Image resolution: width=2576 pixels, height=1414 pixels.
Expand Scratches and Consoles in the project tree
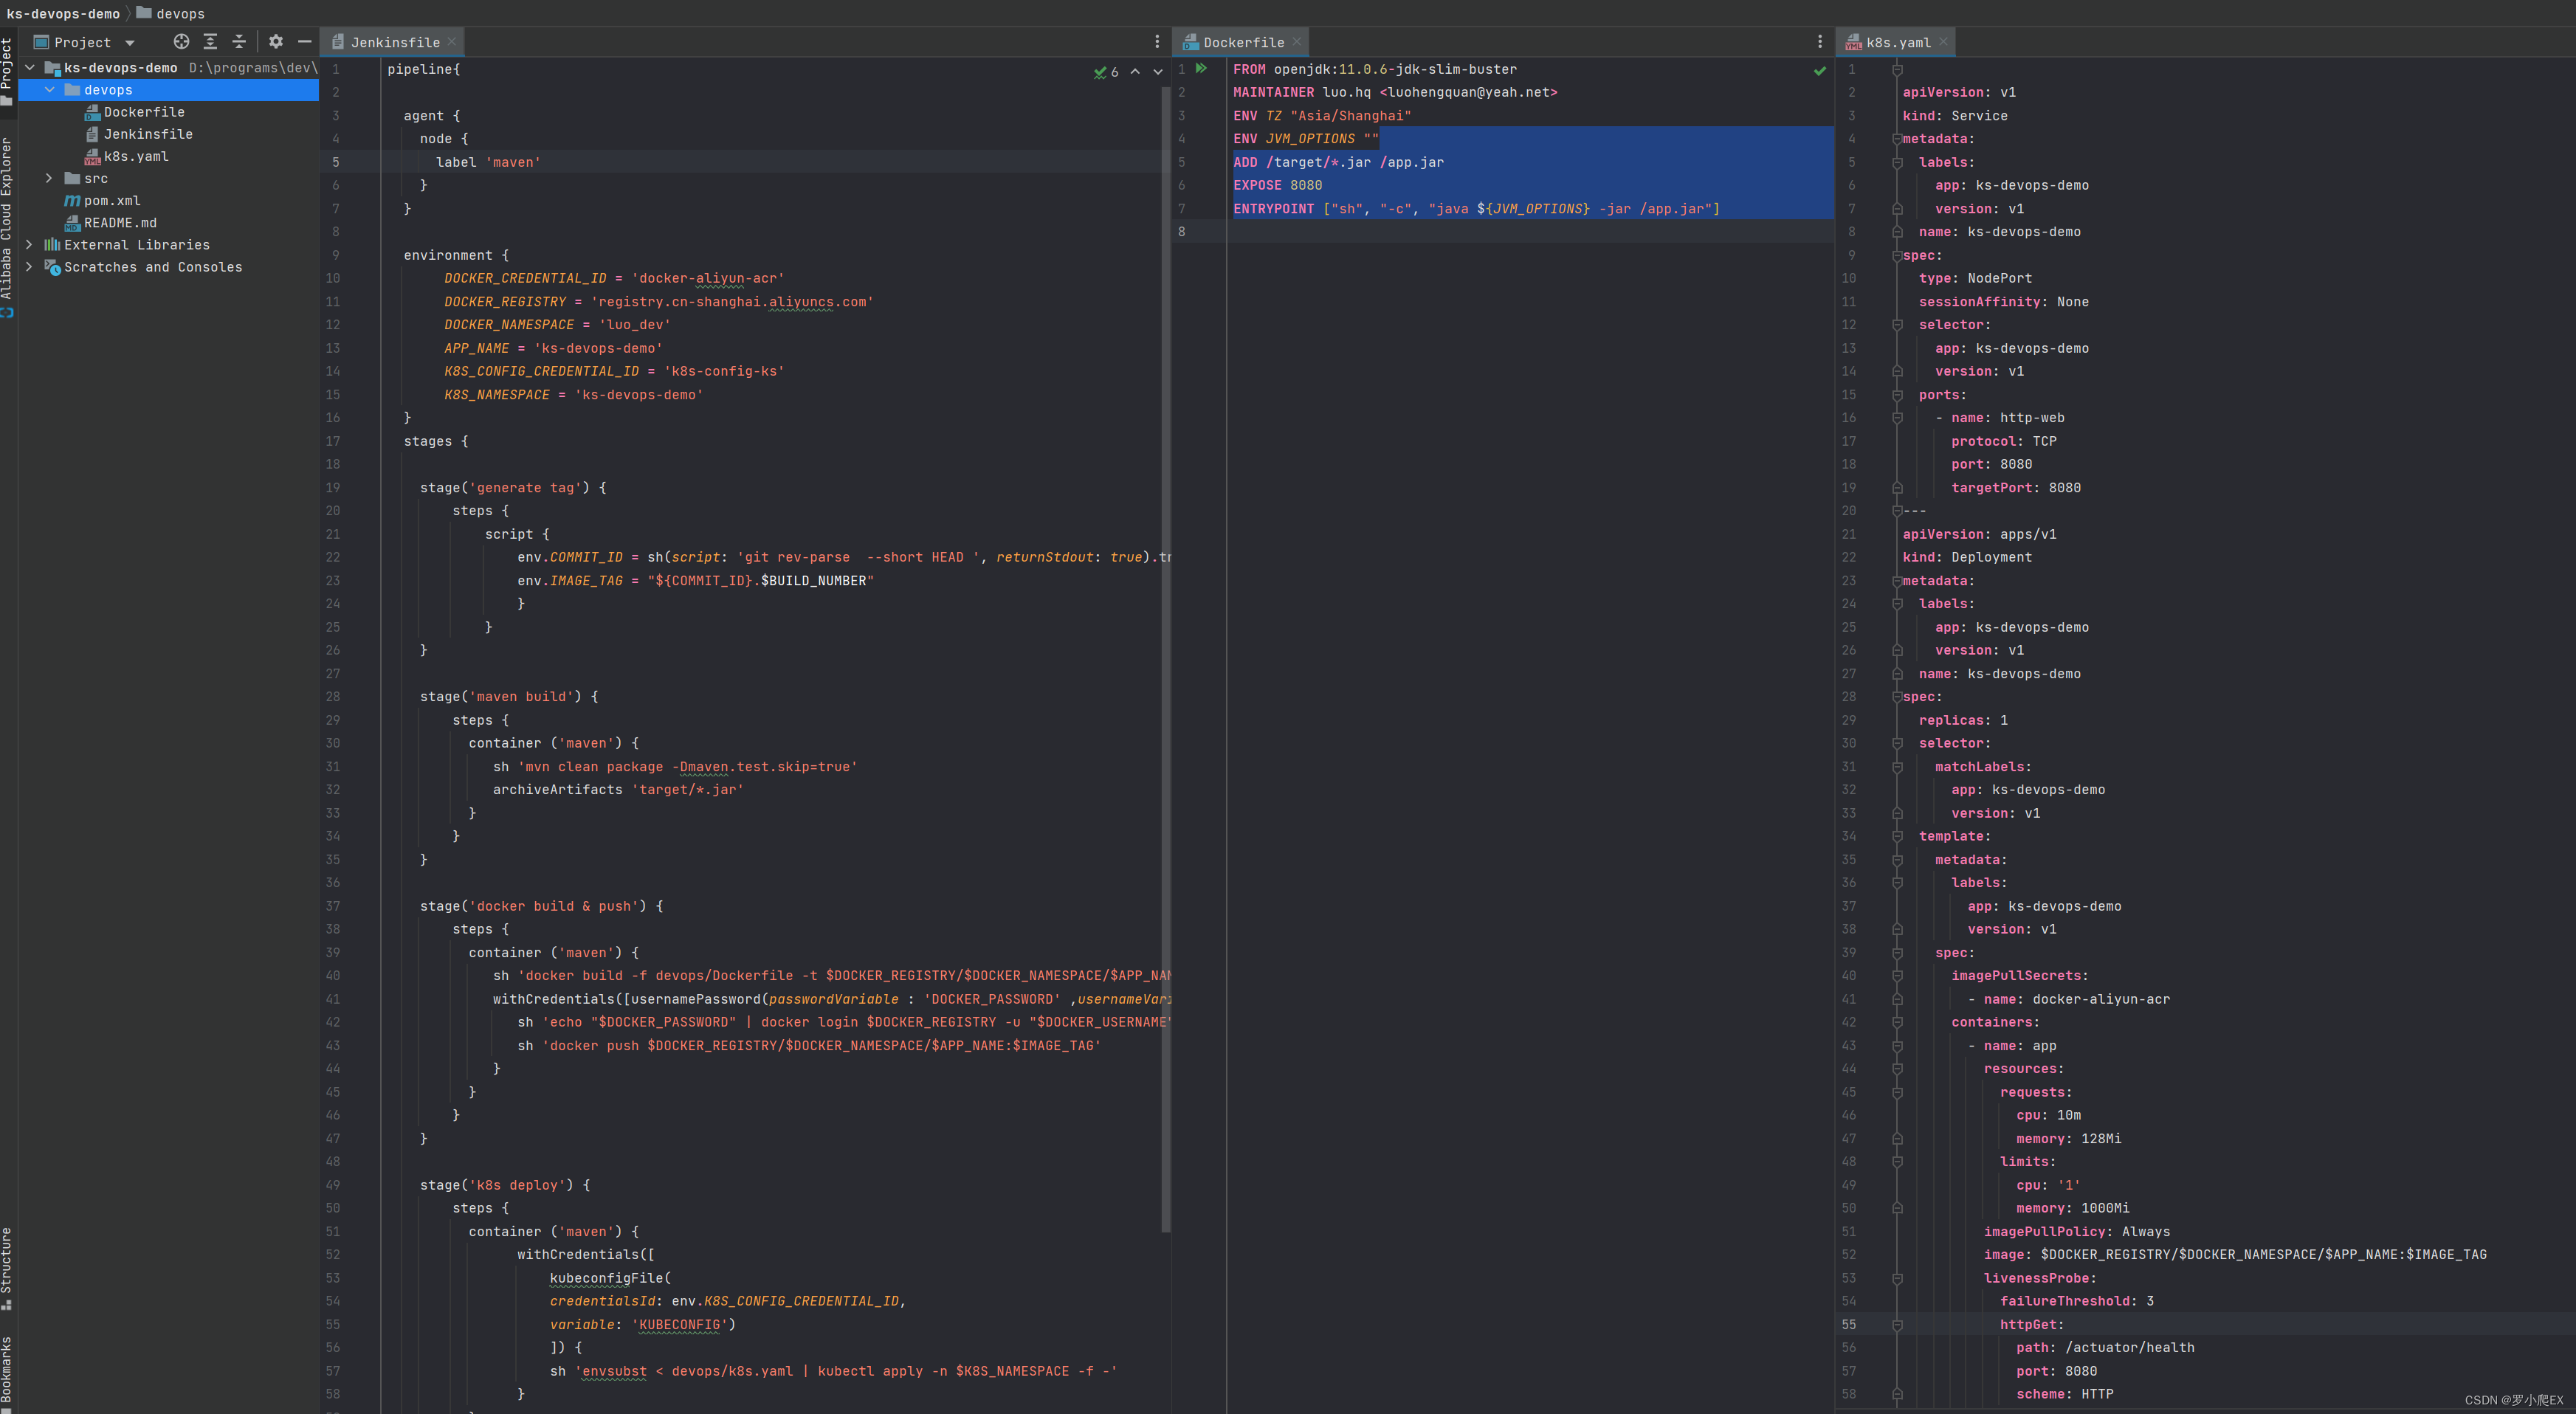pyautogui.click(x=29, y=267)
